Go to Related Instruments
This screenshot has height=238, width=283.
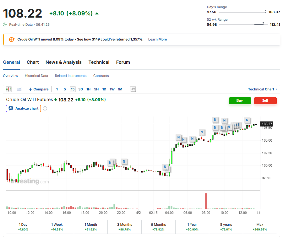coord(71,76)
